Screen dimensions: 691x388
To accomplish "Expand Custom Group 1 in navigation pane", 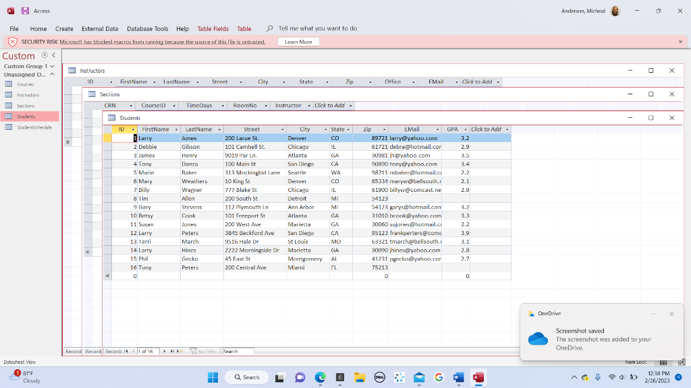I will pyautogui.click(x=52, y=66).
